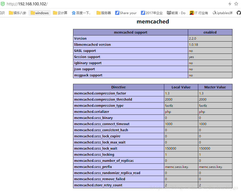Viewport: 241px width, 193px height.
Task: Click memcached.sess_number_of_replicas directive name
Action: click(x=104, y=161)
